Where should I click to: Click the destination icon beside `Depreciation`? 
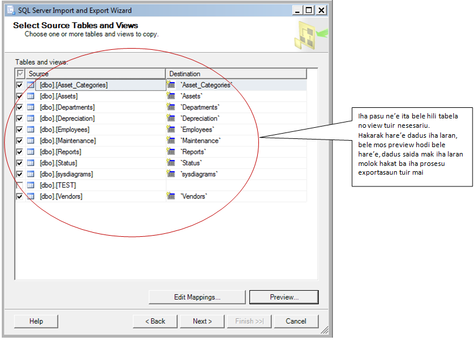tap(171, 118)
